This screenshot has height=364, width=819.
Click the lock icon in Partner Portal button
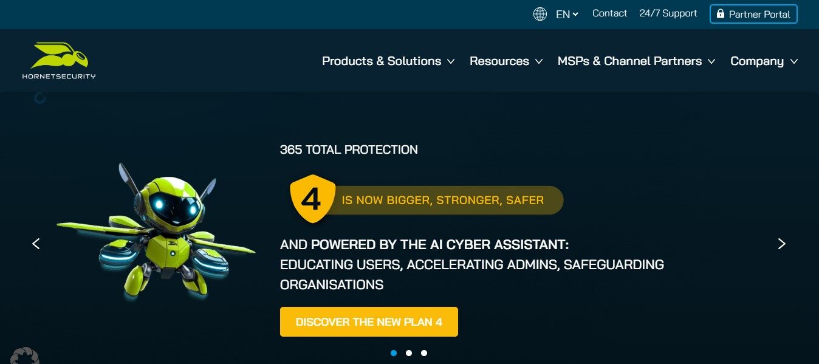(720, 13)
